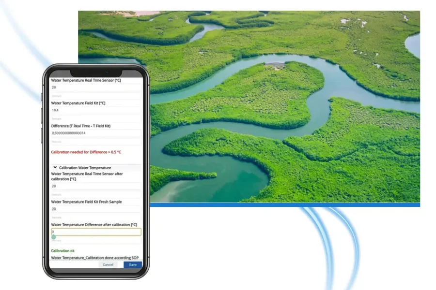
Task: Tap the remark field below the Field Kit reading
Action: [x=94, y=119]
